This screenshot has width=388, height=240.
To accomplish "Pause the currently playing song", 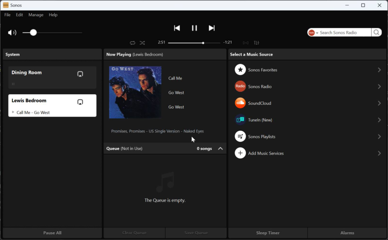I will point(194,28).
